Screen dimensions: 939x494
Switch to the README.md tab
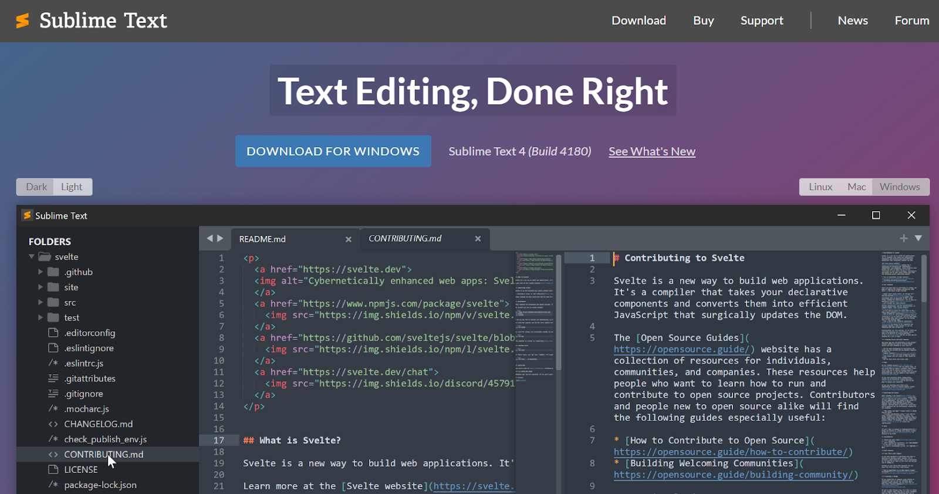tap(294, 239)
